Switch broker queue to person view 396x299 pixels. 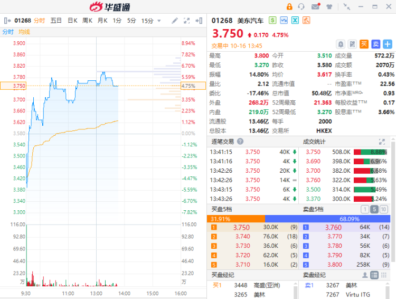click(x=365, y=275)
